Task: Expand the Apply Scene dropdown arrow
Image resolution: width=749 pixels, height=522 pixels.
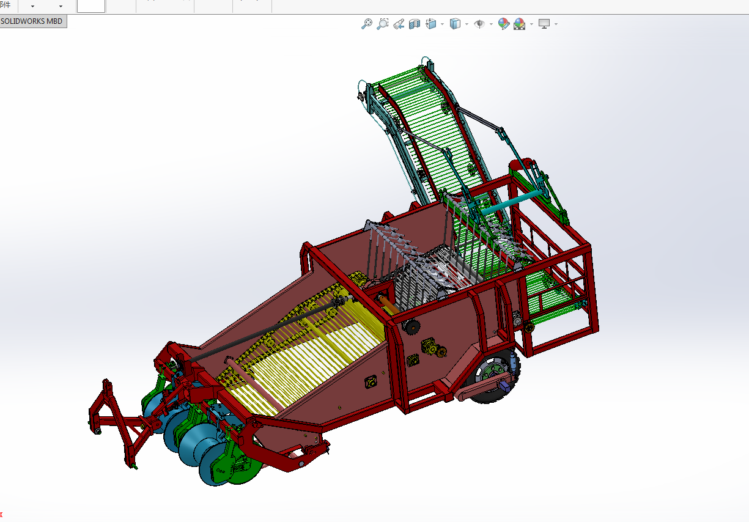Action: pos(531,24)
